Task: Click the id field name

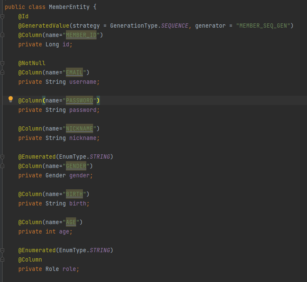Action: (x=66, y=45)
